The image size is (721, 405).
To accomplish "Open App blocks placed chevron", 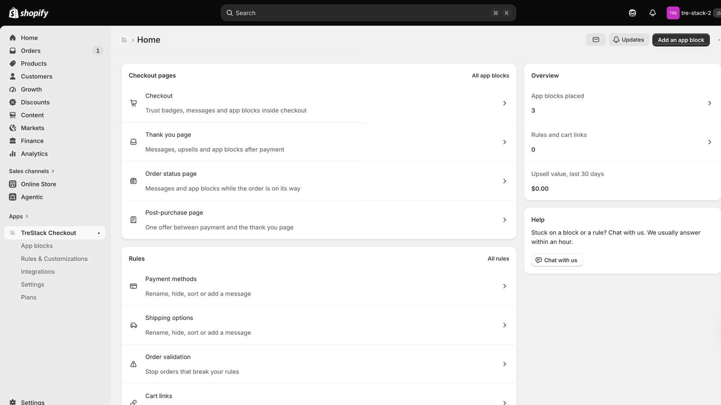I will pos(709,103).
